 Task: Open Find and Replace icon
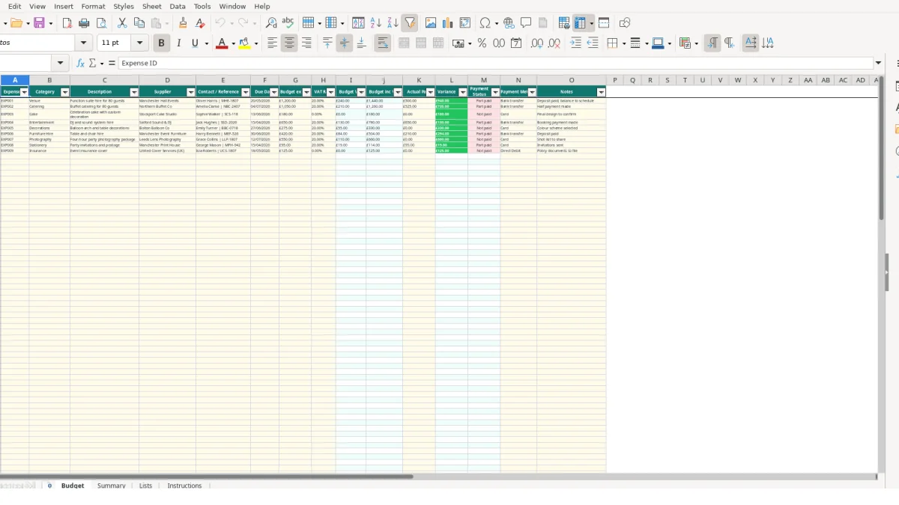(x=271, y=23)
